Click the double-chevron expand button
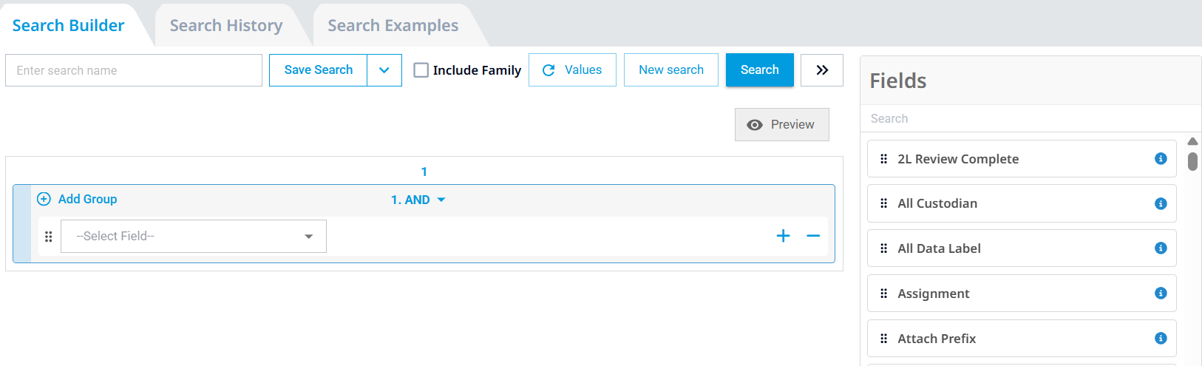The image size is (1202, 366). tap(822, 70)
